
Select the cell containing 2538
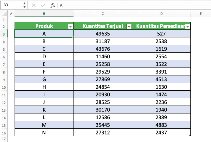click(161, 41)
